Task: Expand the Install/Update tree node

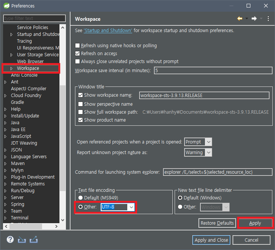Action: 5,116
